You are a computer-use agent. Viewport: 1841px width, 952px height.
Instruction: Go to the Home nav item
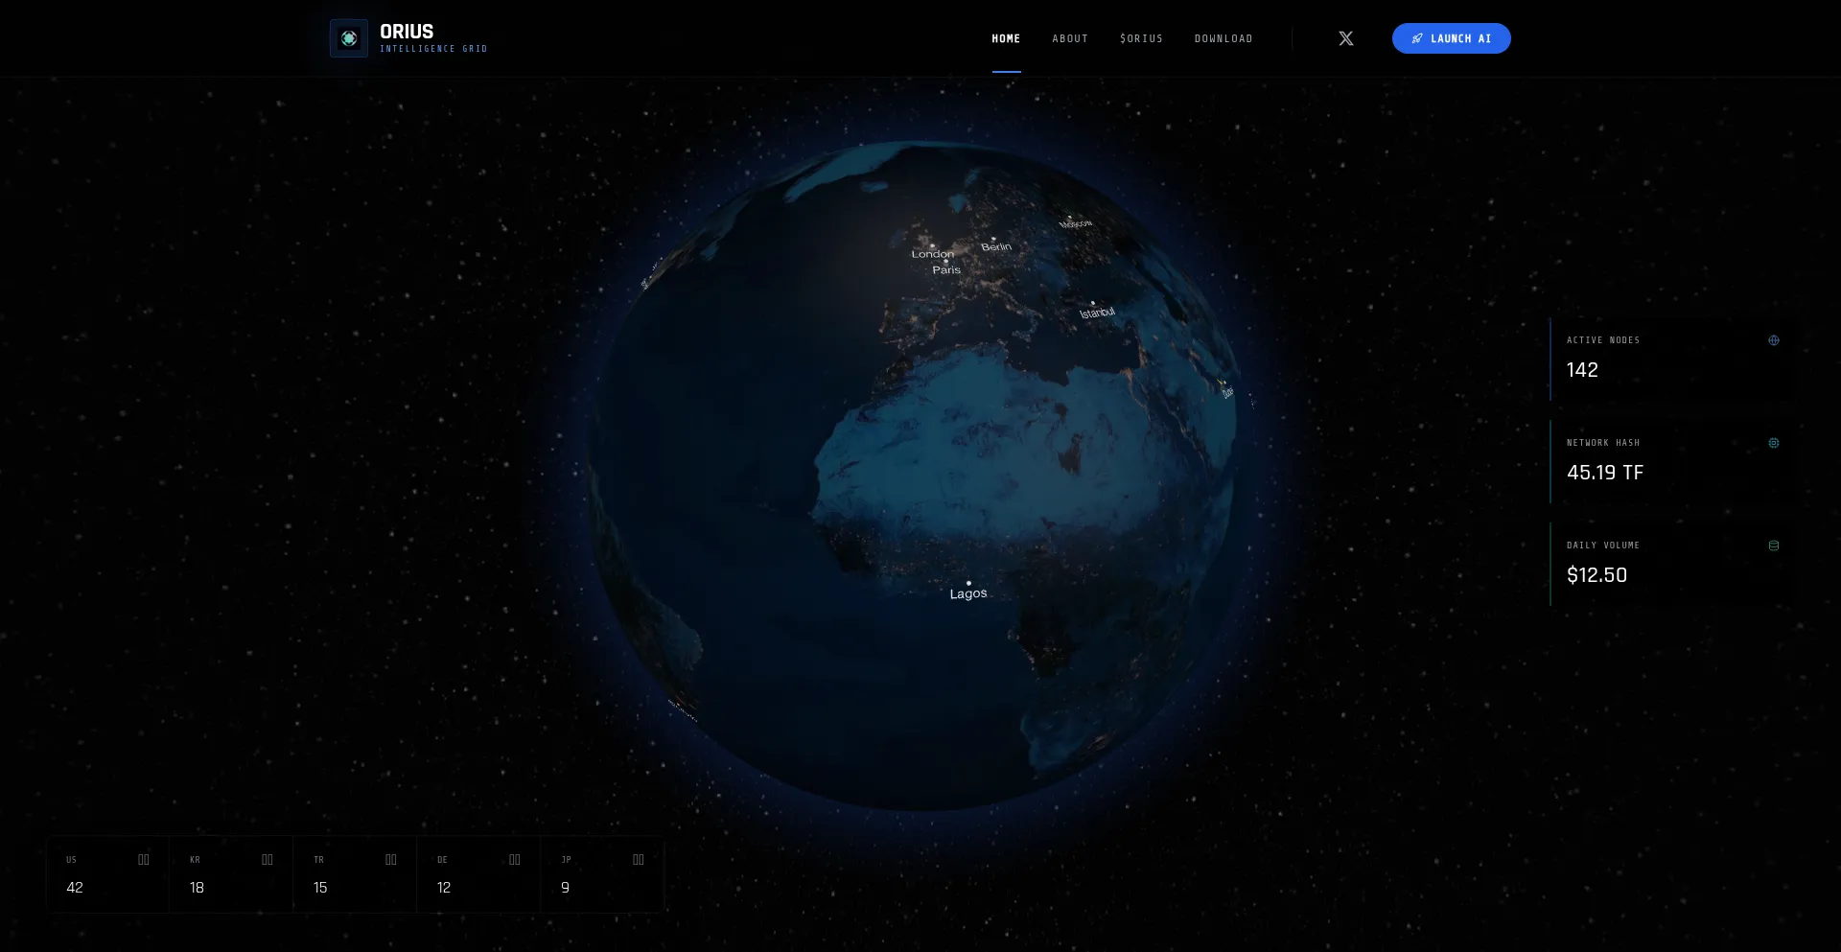point(1006,38)
